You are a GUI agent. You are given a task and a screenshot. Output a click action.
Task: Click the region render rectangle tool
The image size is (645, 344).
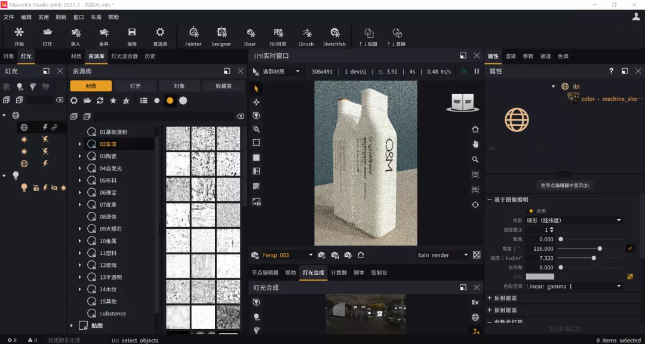point(256,143)
